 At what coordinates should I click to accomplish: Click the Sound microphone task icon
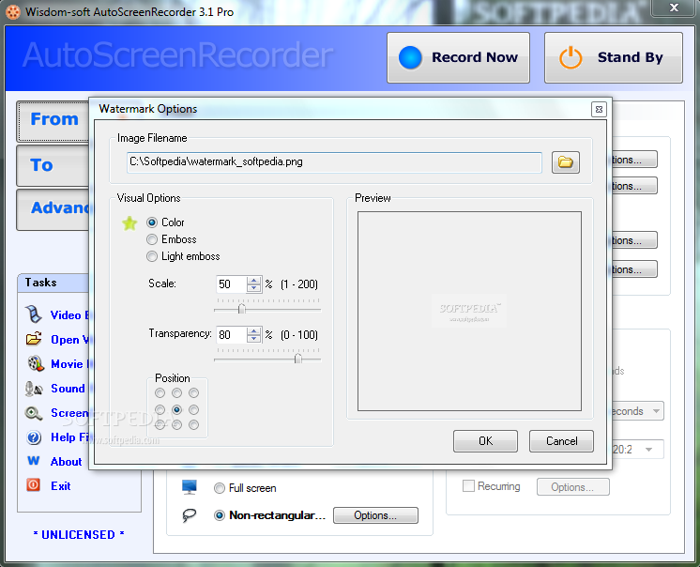pos(34,389)
